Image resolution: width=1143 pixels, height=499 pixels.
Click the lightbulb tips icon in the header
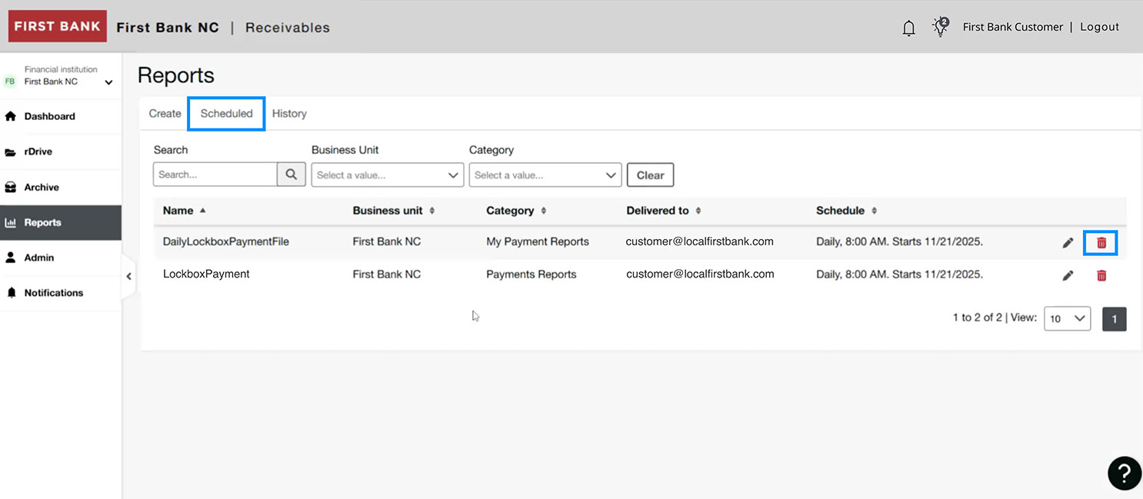point(940,26)
